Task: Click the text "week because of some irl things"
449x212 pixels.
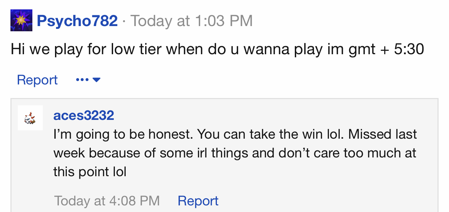Action: tap(150, 153)
